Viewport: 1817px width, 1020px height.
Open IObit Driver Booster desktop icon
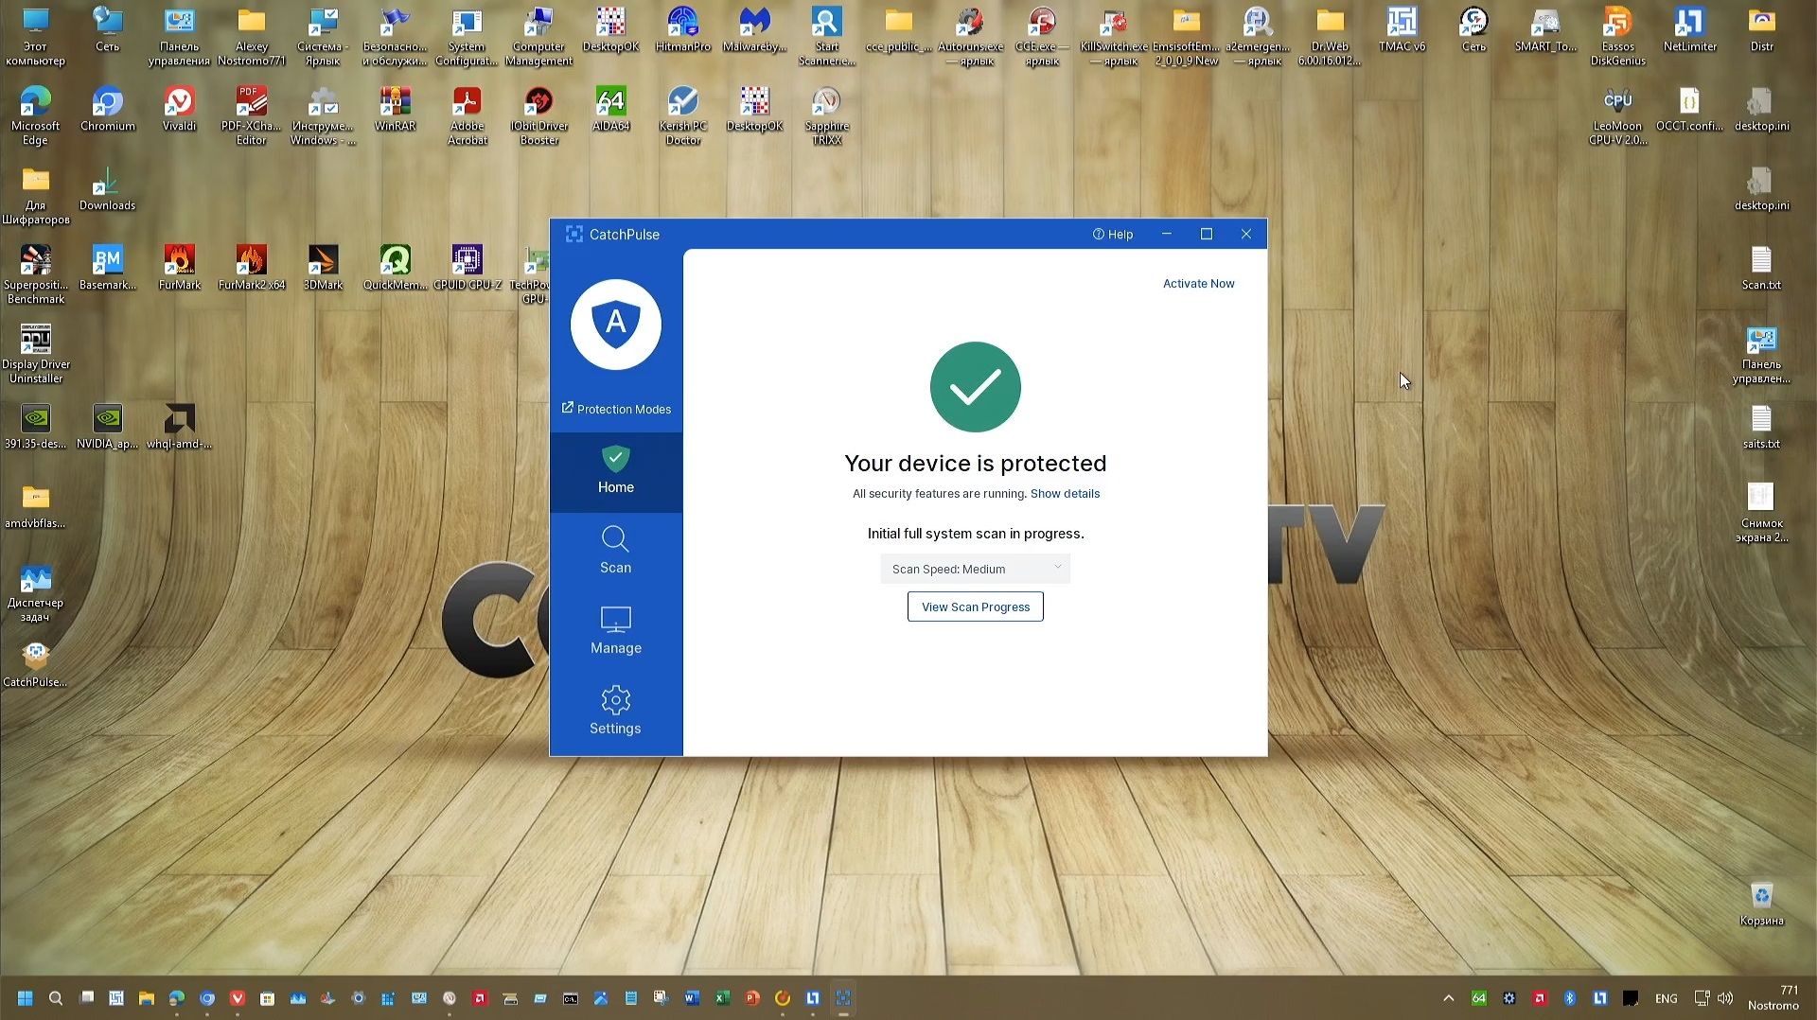538,116
